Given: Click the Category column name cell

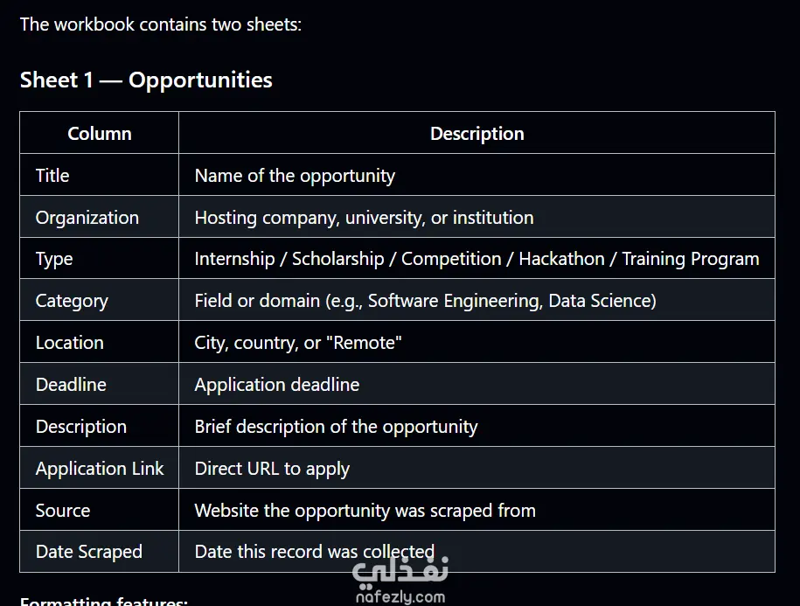Looking at the screenshot, I should pos(100,301).
